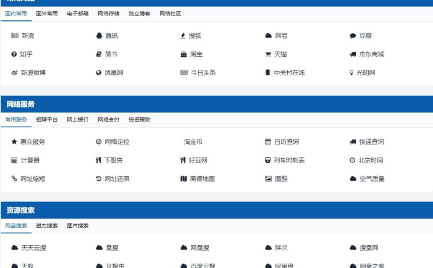The image size is (433, 268).
Task: Click the Weibo icon beside 新浪微博
Action: 14,73
